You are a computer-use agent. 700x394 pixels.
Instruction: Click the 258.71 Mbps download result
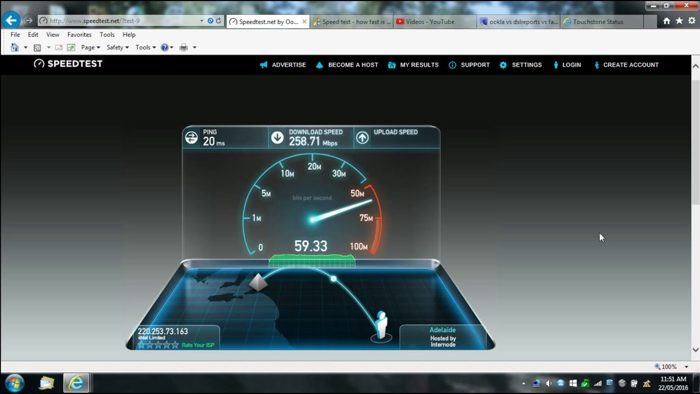click(x=313, y=142)
